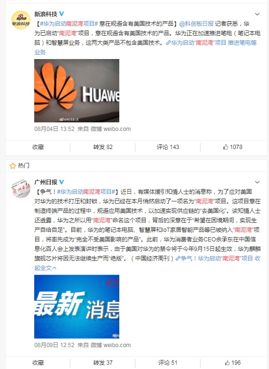Open the 评论 51 comments

[x=168, y=363]
